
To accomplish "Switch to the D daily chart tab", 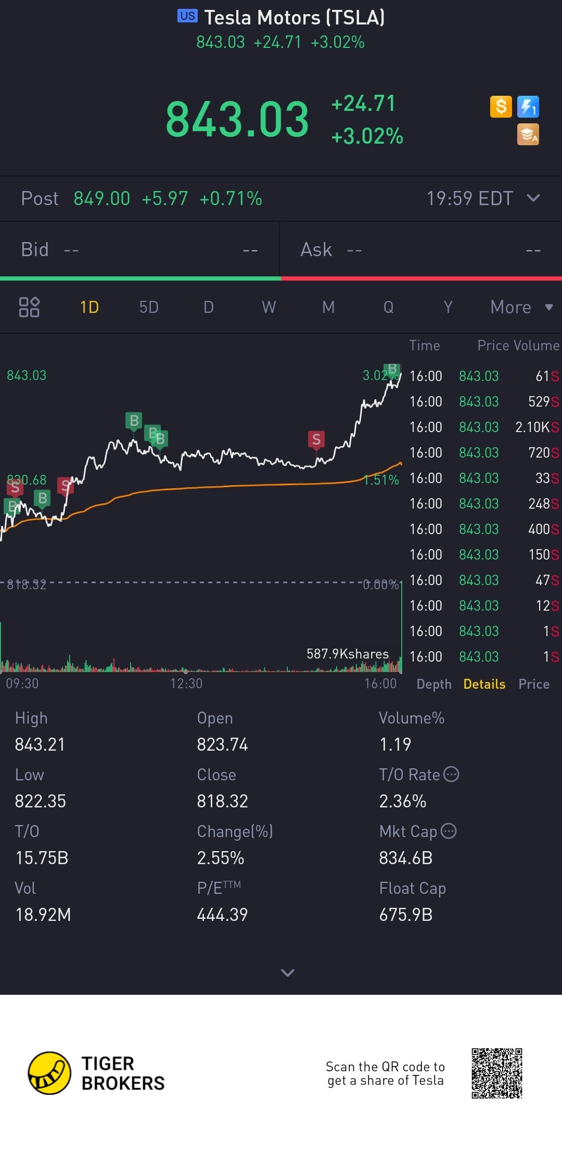I will [209, 307].
